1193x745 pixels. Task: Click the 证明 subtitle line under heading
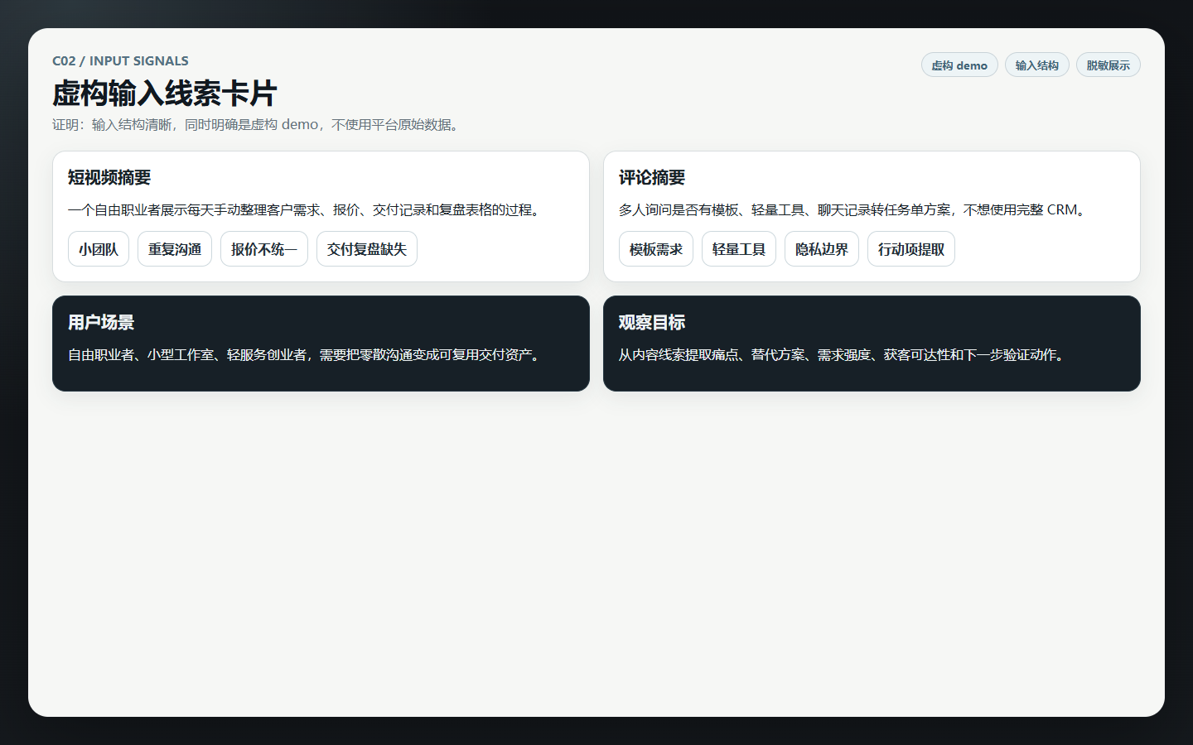pos(258,125)
